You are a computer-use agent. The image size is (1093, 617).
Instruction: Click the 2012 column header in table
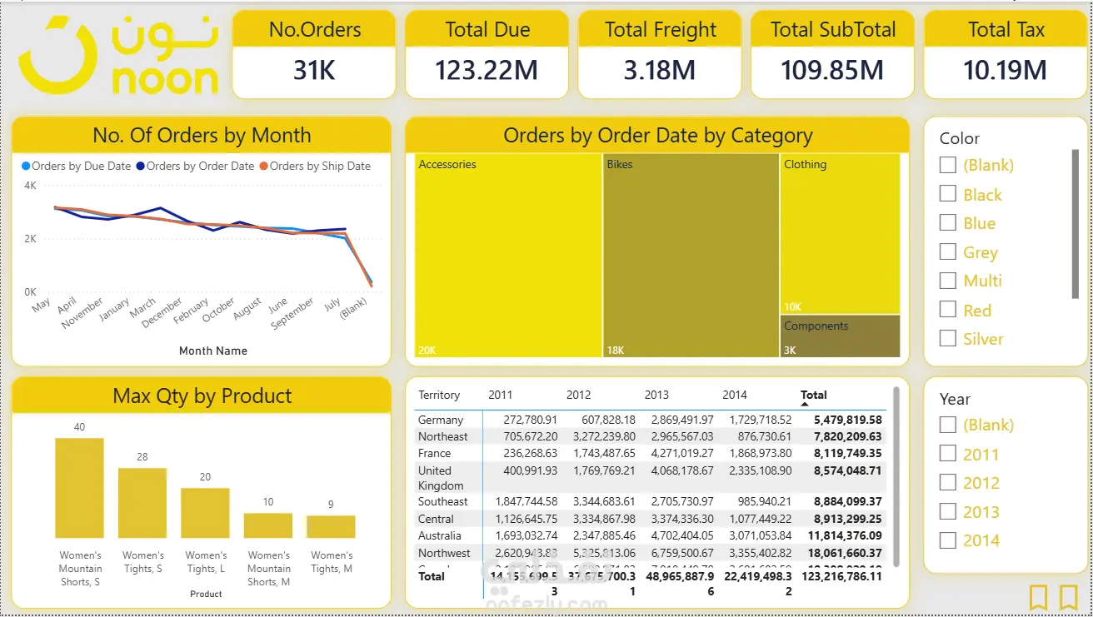(x=578, y=395)
